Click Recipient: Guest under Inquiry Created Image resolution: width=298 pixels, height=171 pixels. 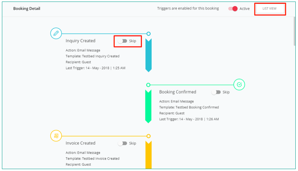(x=78, y=62)
